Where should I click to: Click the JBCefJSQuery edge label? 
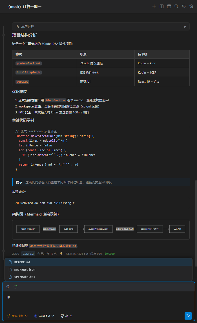click(49, 229)
